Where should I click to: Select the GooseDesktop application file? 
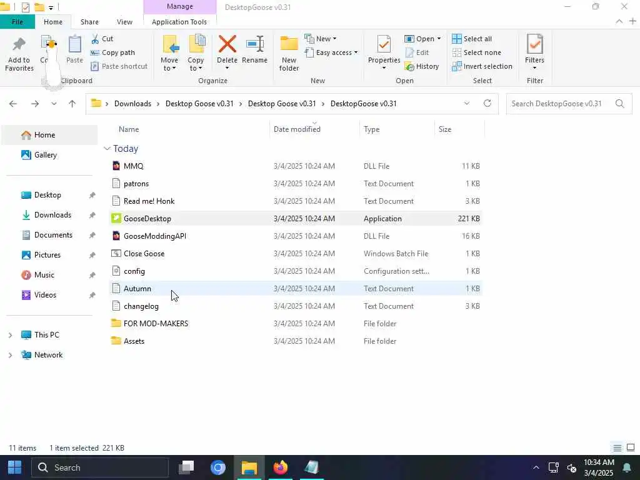[296, 219]
